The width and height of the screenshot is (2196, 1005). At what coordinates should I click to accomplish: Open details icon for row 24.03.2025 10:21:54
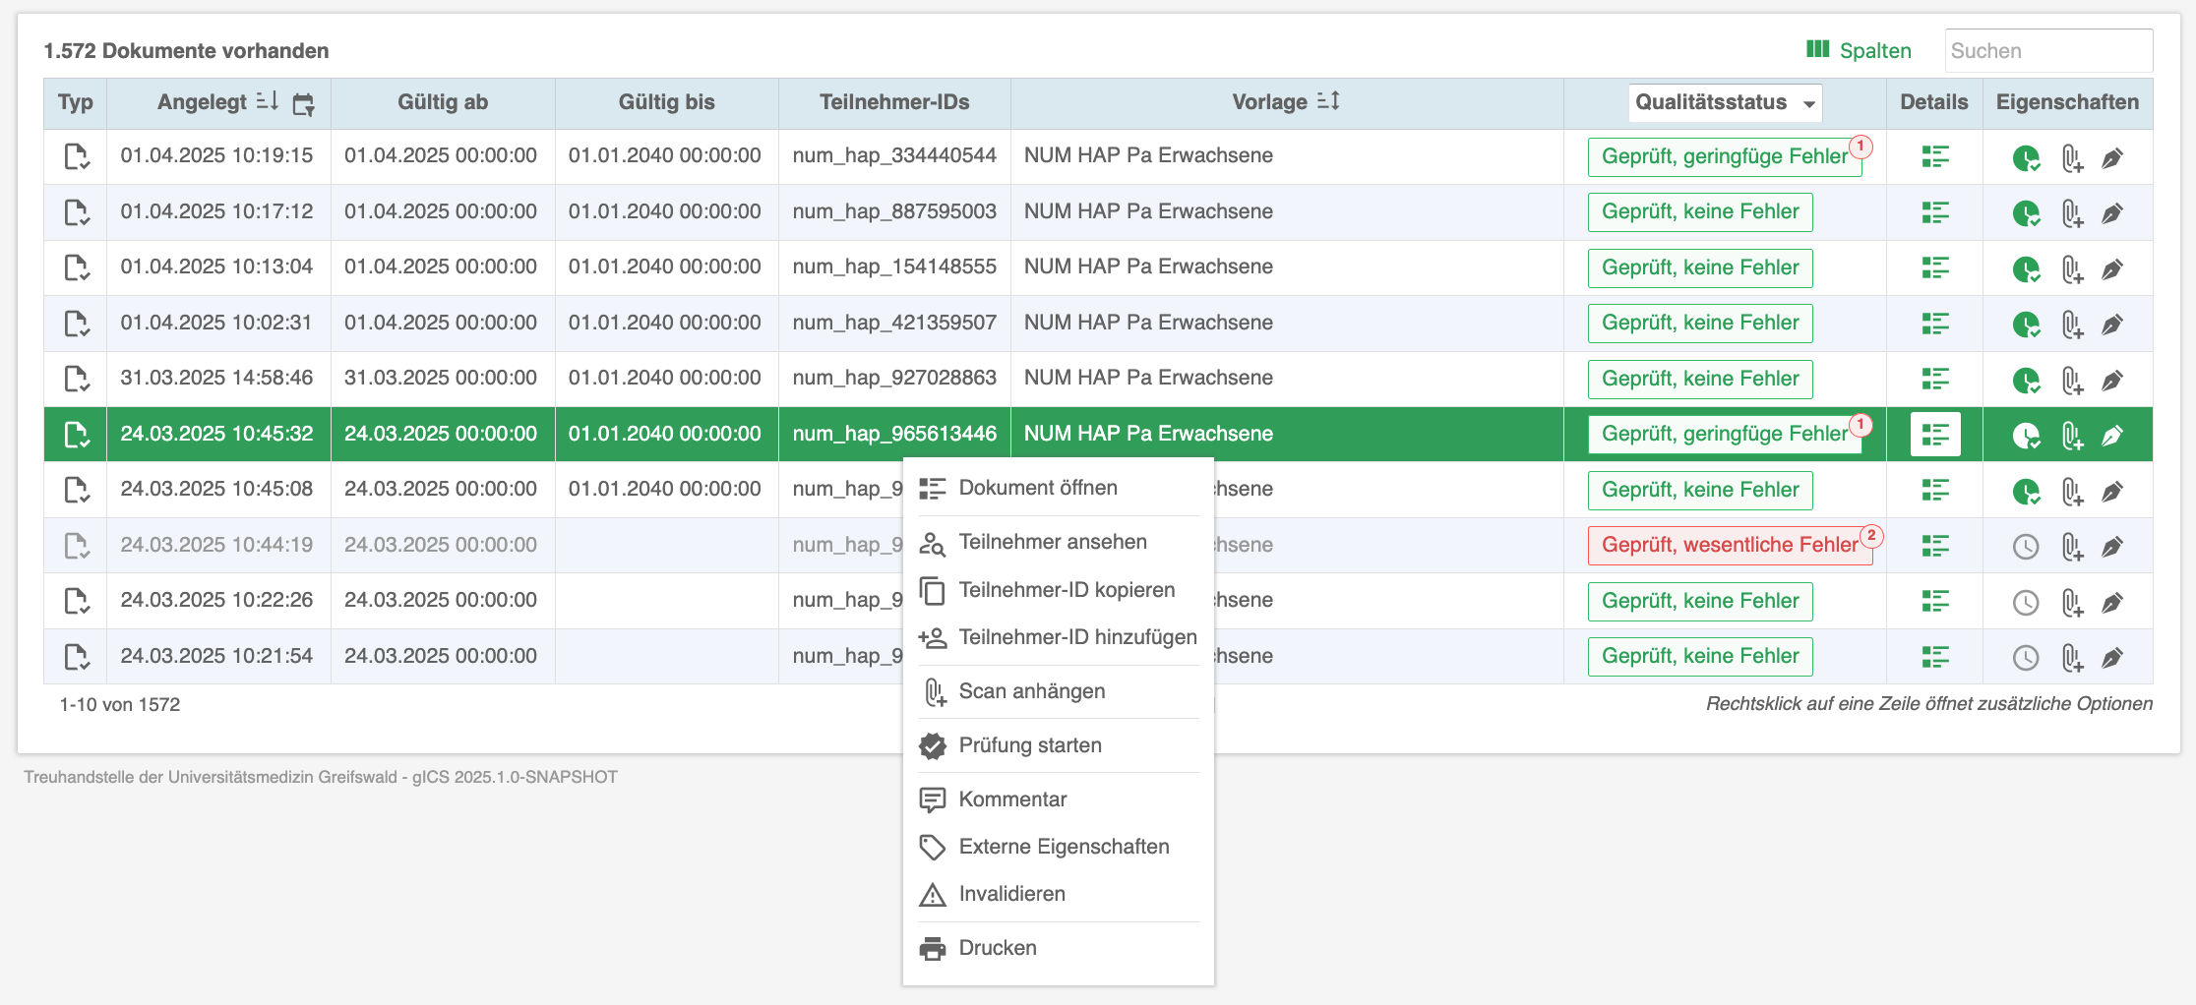[1935, 657]
